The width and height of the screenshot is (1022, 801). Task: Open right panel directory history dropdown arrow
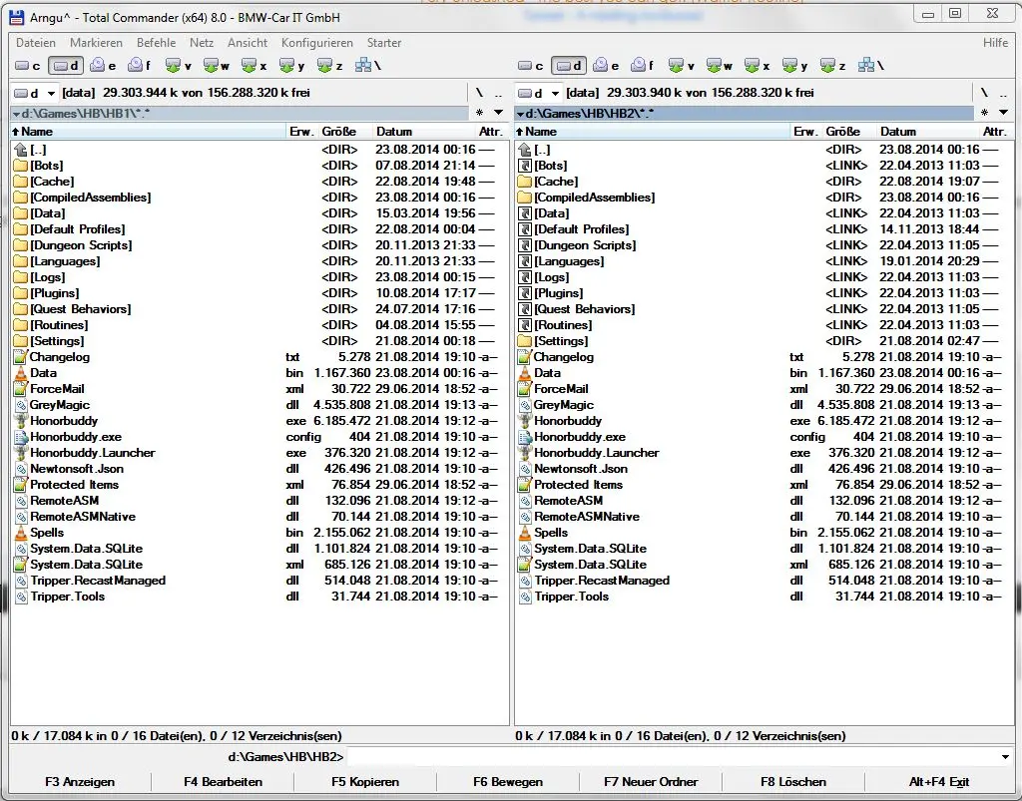pos(1004,113)
